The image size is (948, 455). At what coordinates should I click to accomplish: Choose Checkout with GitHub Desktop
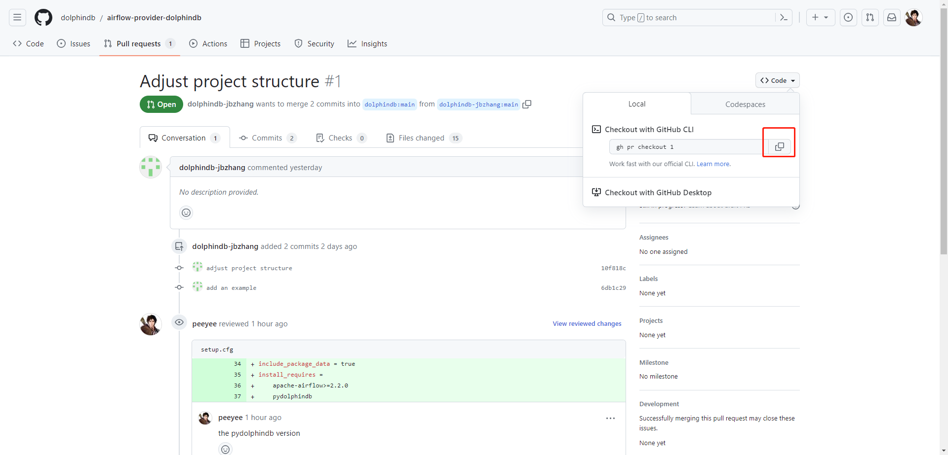[x=658, y=193]
